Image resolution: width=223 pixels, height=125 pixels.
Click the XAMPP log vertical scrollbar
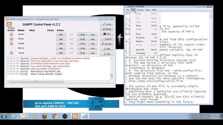111,75
